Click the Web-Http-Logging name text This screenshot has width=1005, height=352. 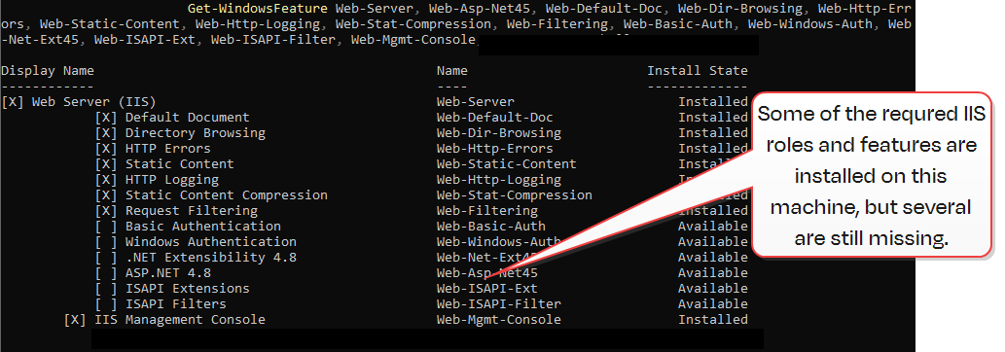click(499, 180)
